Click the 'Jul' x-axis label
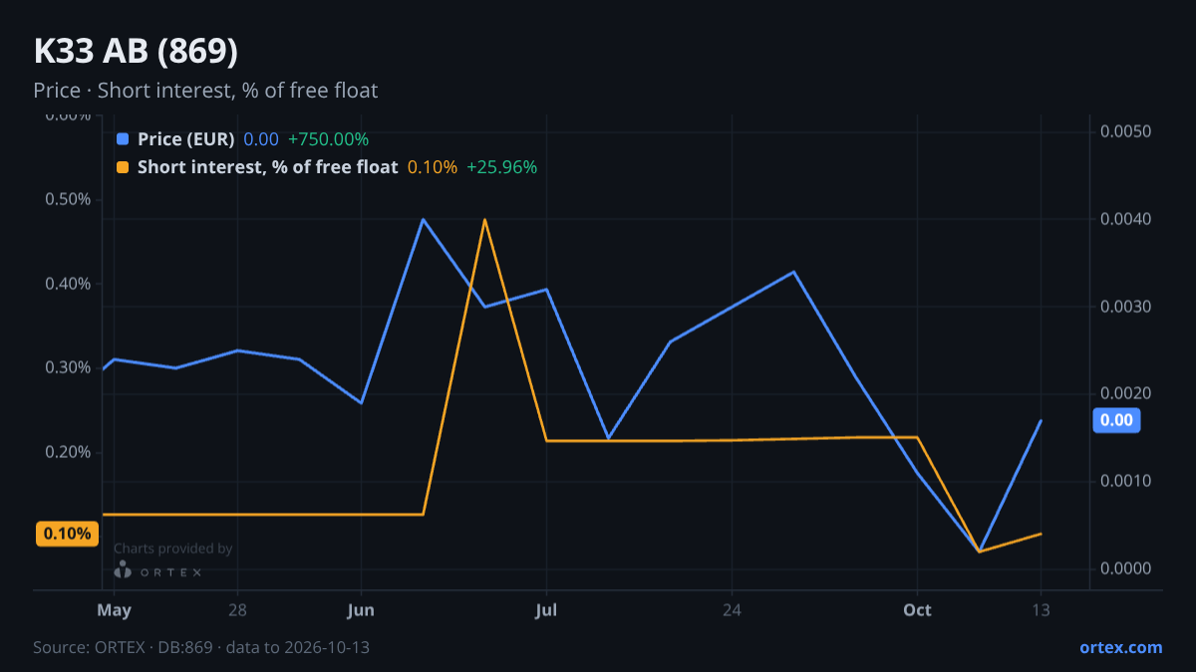 [x=546, y=609]
